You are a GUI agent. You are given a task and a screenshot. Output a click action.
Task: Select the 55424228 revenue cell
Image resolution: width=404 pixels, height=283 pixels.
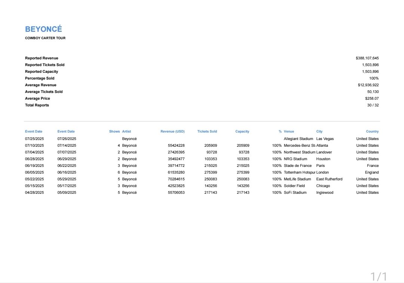[x=176, y=145]
